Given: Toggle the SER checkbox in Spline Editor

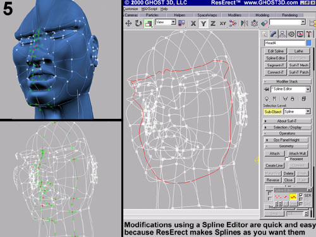Looking at the screenshot, I should click(x=301, y=195).
